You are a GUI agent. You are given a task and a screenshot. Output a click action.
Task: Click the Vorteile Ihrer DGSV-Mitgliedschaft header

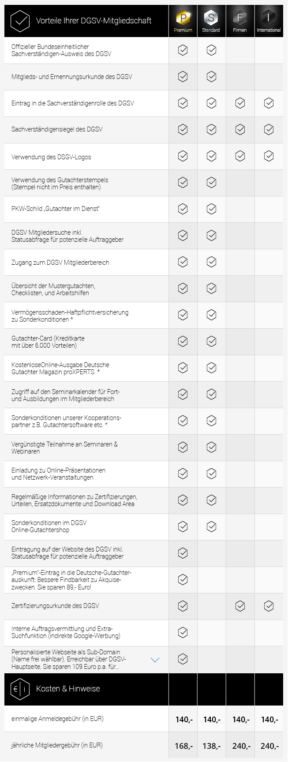point(94,20)
